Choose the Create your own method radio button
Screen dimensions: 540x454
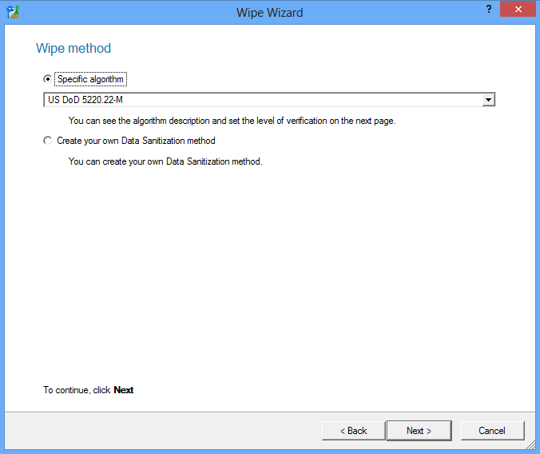point(47,141)
